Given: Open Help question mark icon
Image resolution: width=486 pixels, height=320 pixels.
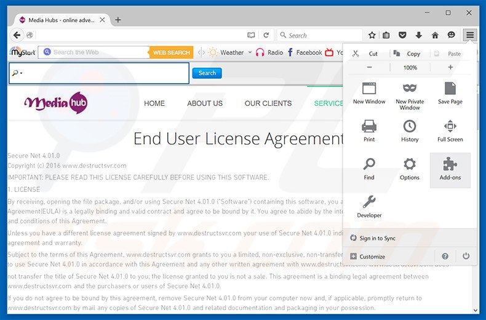Looking at the screenshot, I should coord(445,256).
